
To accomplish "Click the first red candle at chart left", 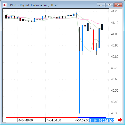I will (x=6, y=17).
